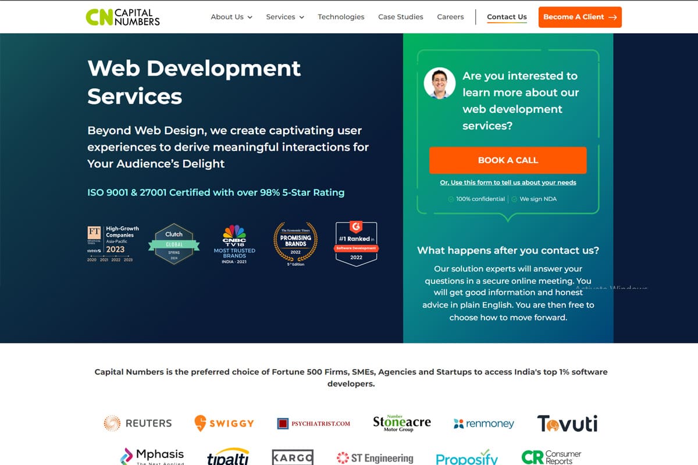Click the '100% confidential' check icon

[x=451, y=199]
